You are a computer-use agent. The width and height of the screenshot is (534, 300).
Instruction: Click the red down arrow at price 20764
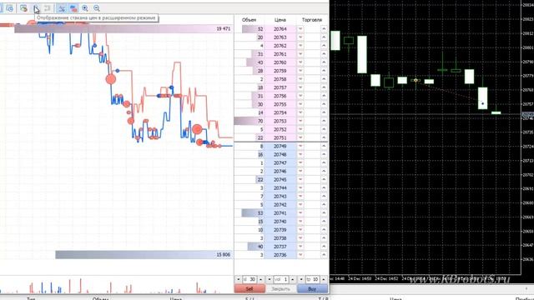pyautogui.click(x=300, y=29)
